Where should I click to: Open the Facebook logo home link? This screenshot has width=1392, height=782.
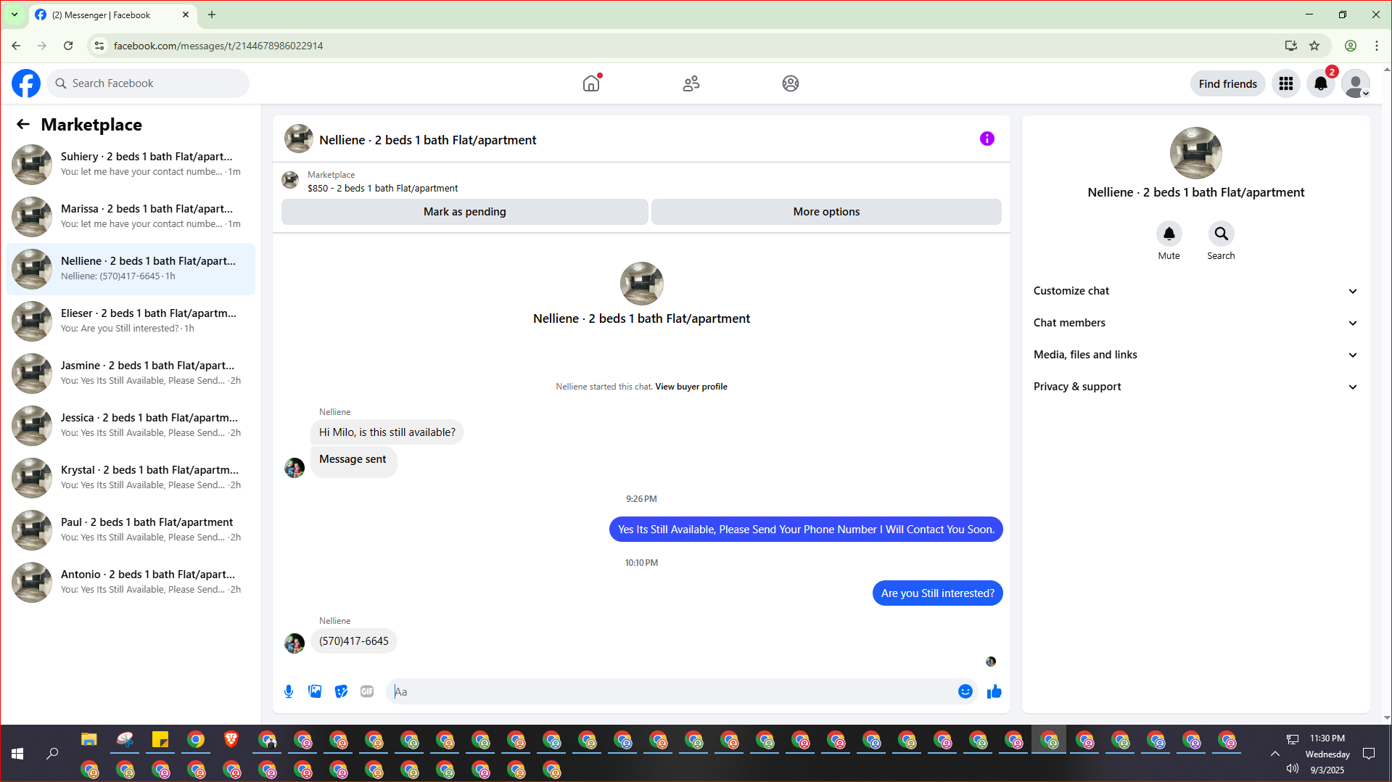26,83
